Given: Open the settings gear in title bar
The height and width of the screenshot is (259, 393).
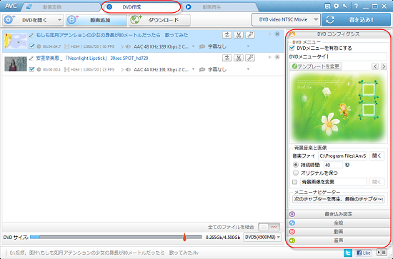Looking at the screenshot, I should point(336,6).
